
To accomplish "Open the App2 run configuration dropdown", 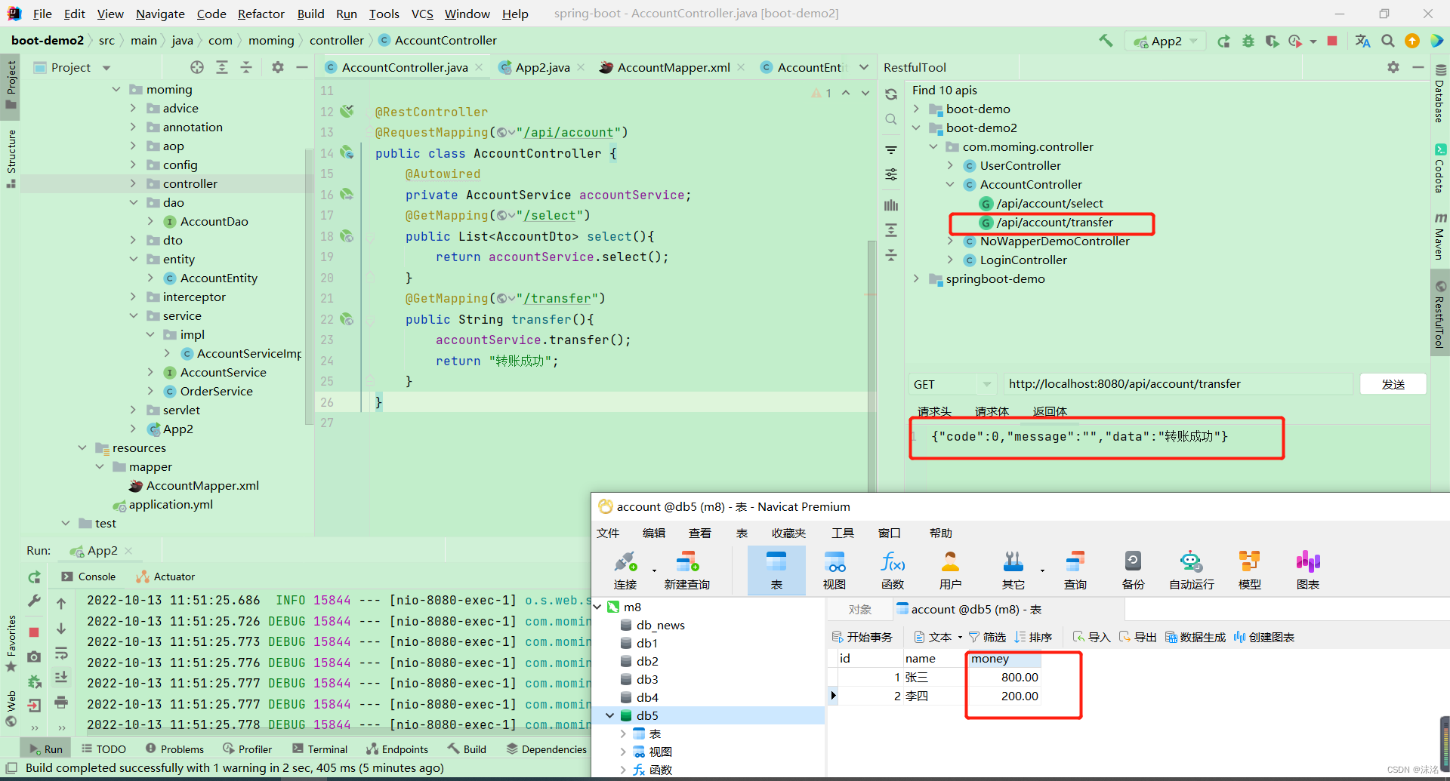I will 1166,41.
